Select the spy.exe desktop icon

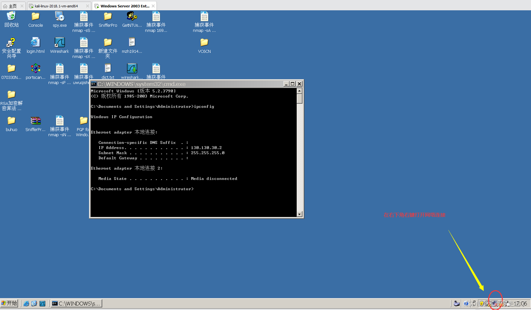coord(60,19)
